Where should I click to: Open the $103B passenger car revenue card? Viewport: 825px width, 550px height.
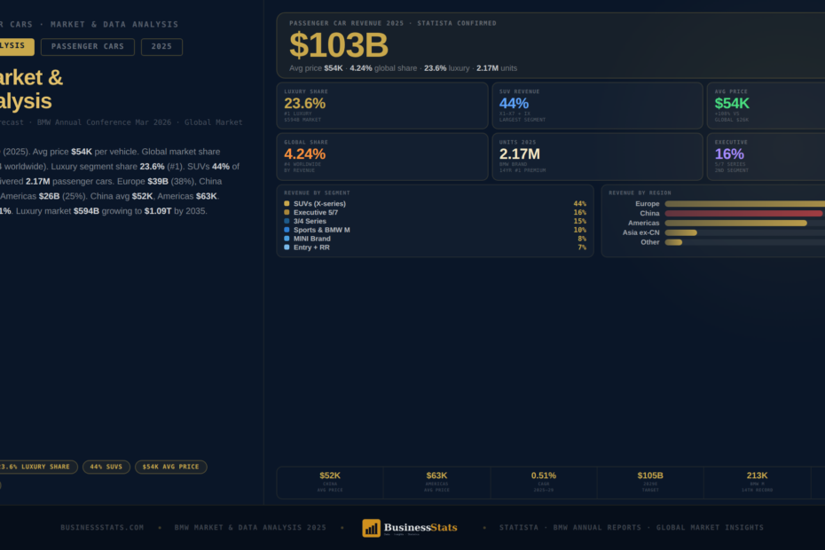pos(550,46)
